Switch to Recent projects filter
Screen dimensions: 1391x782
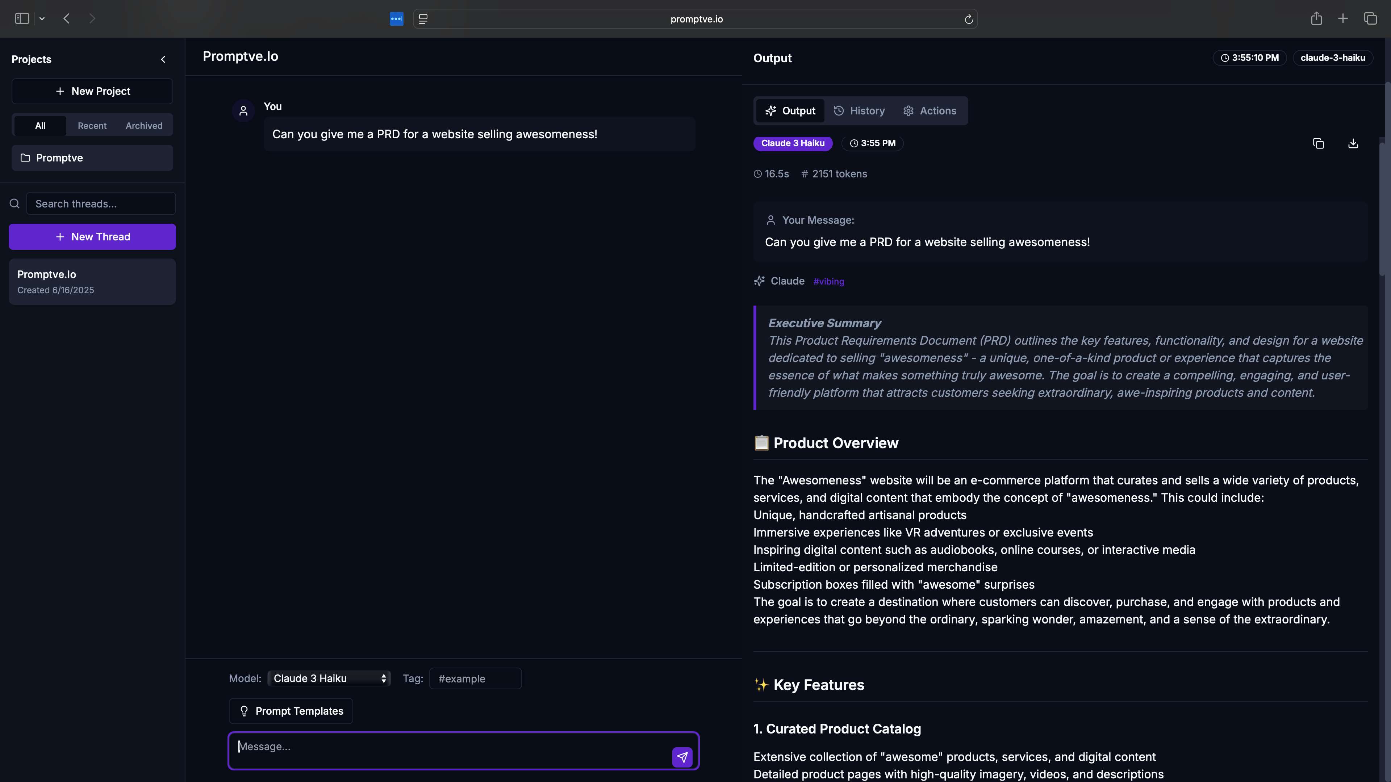(92, 126)
